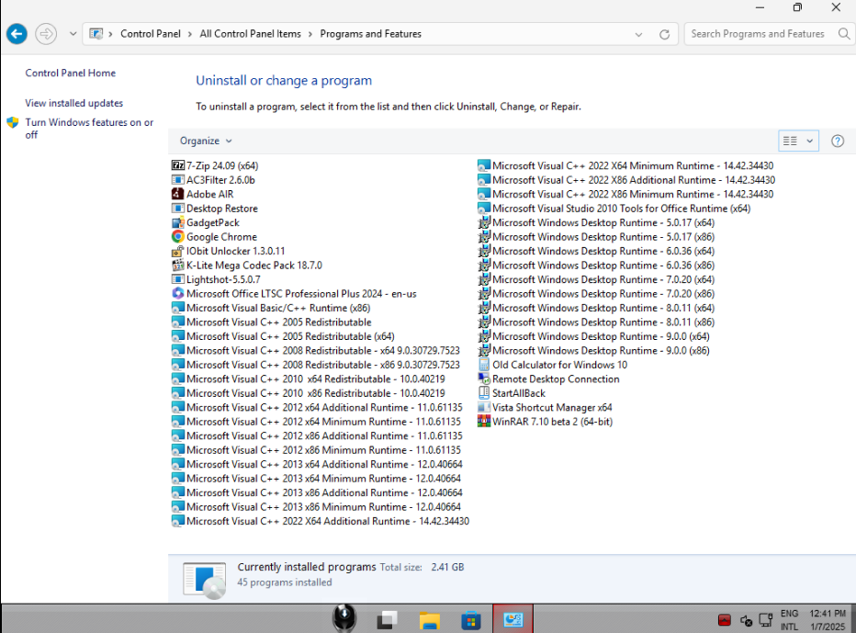Image resolution: width=856 pixels, height=633 pixels.
Task: Open Turn Windows features on or off
Action: click(x=89, y=129)
